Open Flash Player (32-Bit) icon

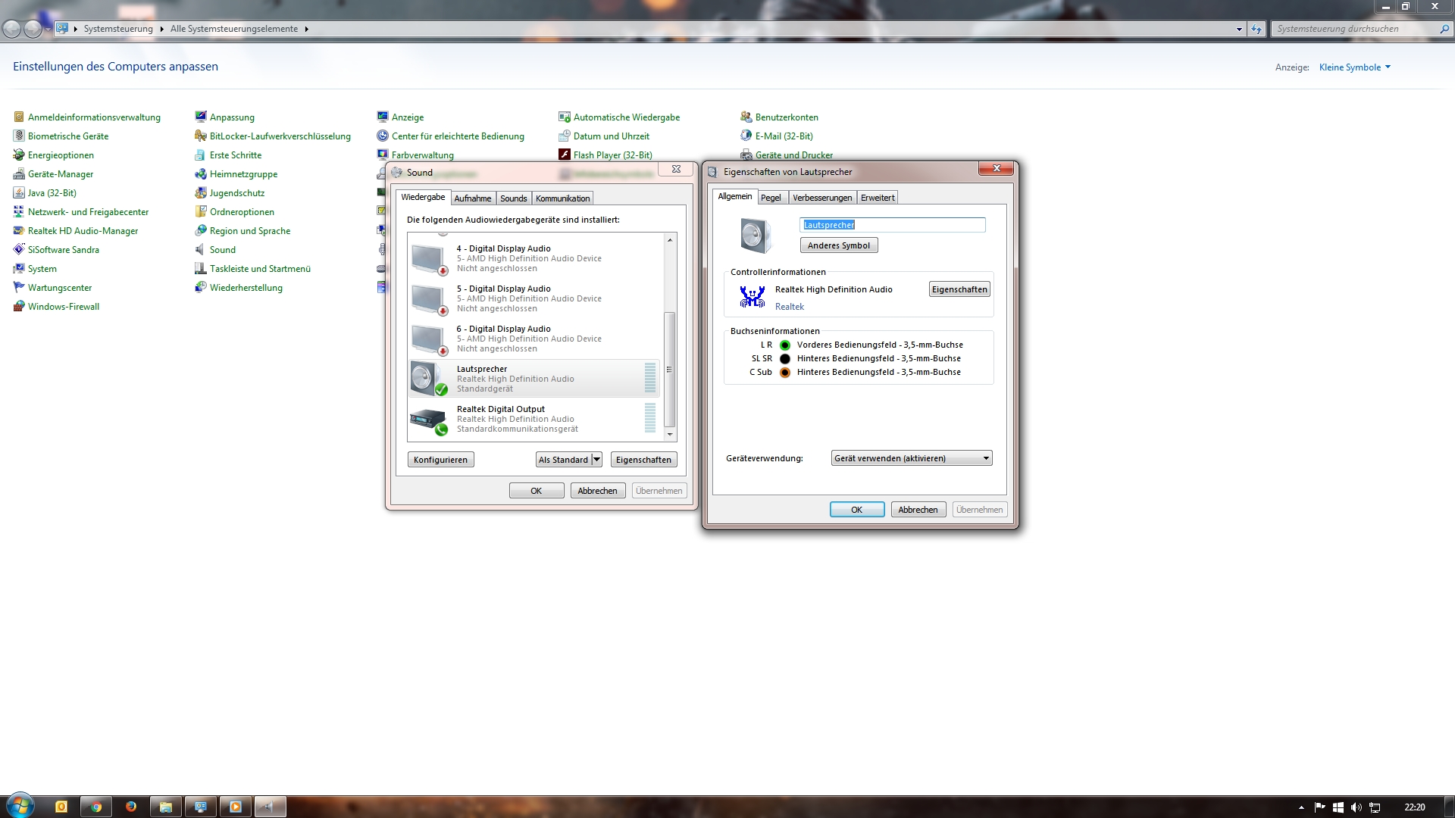[565, 155]
